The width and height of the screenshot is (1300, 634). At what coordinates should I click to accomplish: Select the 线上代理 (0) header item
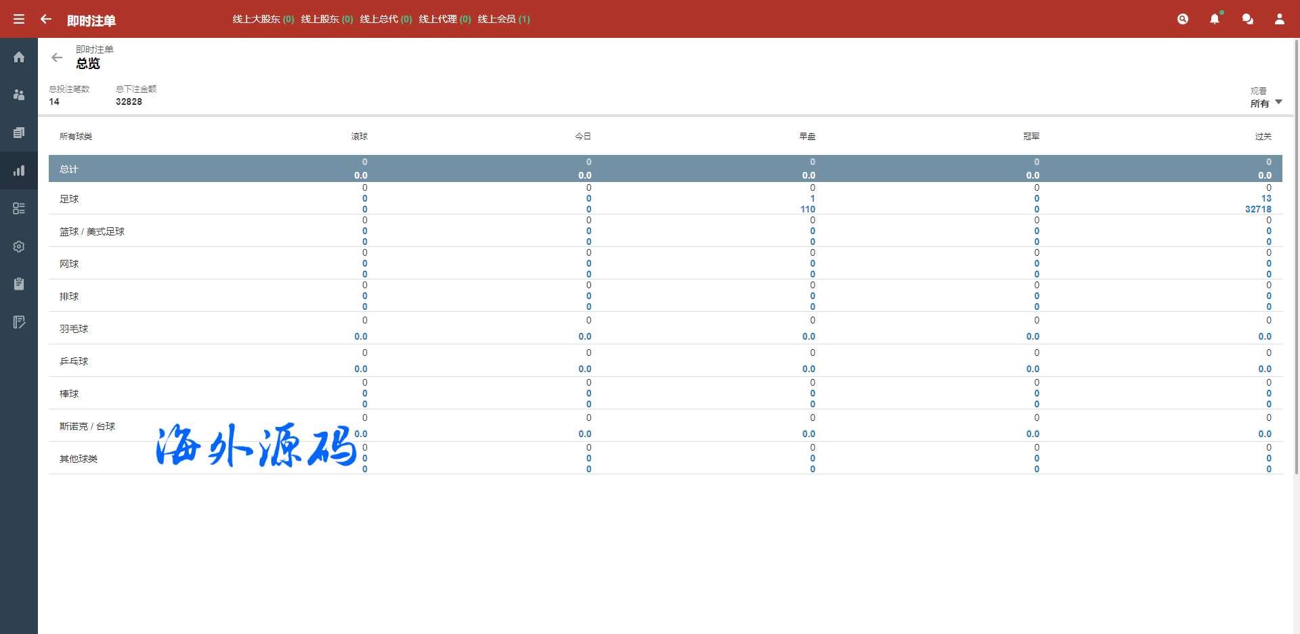[x=445, y=19]
